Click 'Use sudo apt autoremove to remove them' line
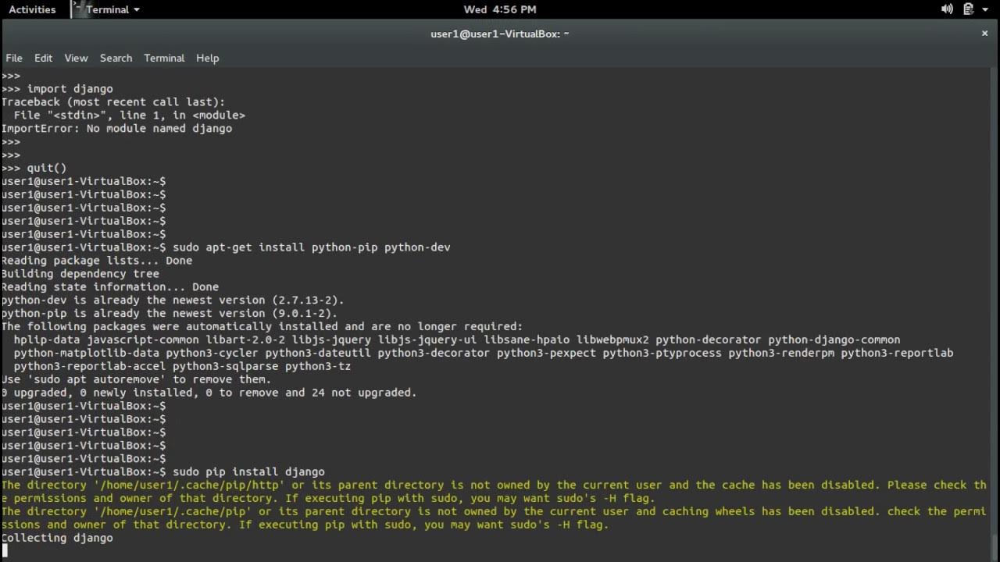The width and height of the screenshot is (1000, 562). click(137, 379)
